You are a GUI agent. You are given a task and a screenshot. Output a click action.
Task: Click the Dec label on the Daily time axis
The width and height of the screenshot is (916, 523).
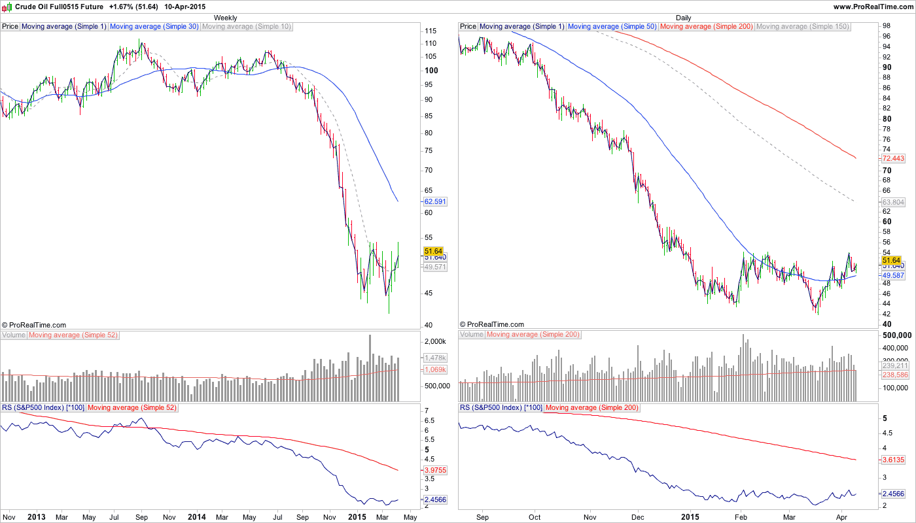click(x=639, y=516)
